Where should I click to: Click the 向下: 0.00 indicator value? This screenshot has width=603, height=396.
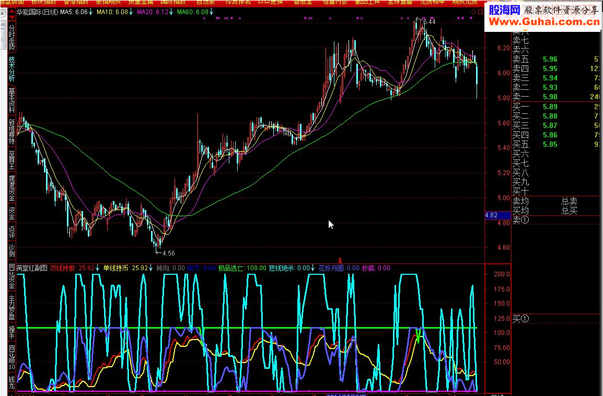202,268
